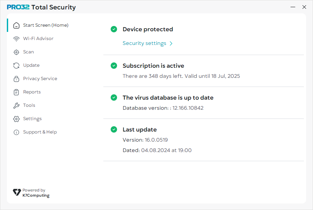313x210 pixels.
Task: Select the Privacy Service padlock icon
Action: pos(16,79)
